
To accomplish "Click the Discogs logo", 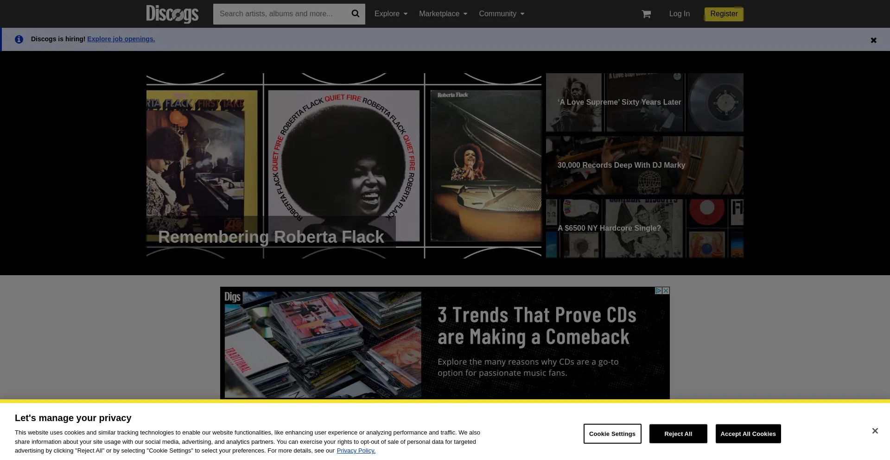I will pyautogui.click(x=172, y=14).
